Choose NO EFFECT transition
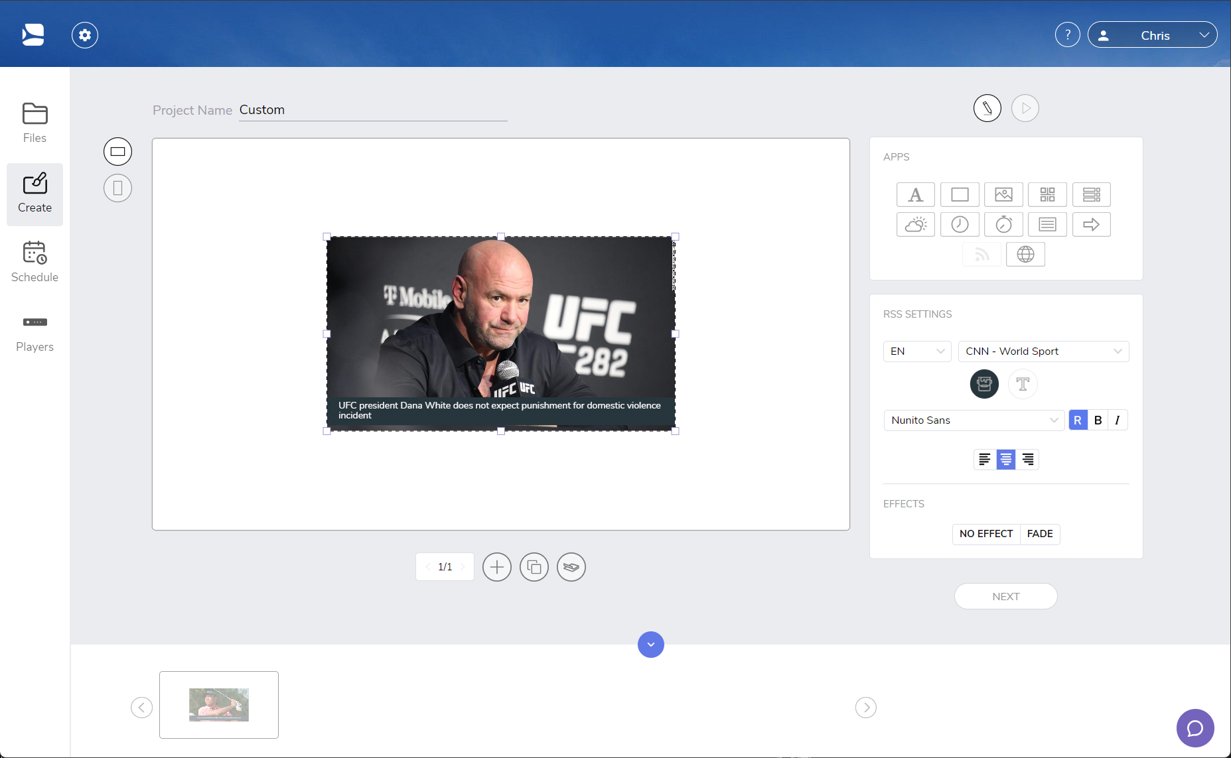The width and height of the screenshot is (1231, 758). click(x=986, y=534)
